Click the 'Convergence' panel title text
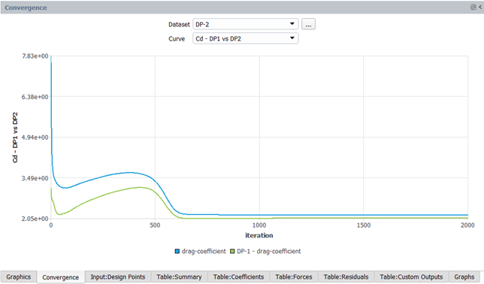 (x=26, y=8)
